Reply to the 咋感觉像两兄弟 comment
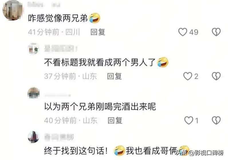 [x=98, y=32]
